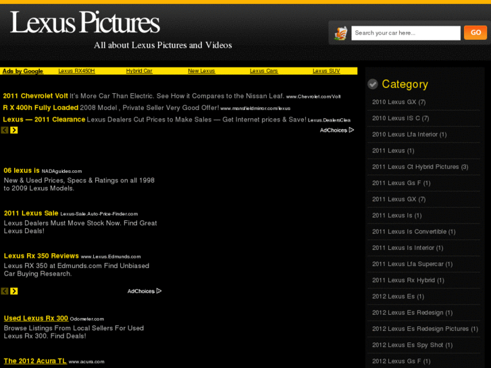The image size is (491, 368).
Task: Open the Lexus RX450H ad link
Action: tap(76, 71)
